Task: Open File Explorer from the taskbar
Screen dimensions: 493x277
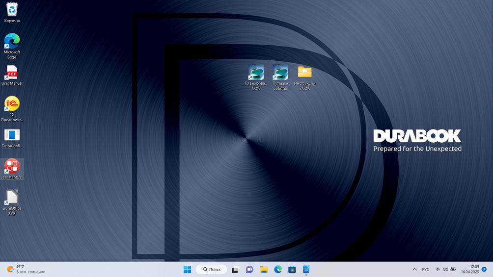Action: (264, 270)
